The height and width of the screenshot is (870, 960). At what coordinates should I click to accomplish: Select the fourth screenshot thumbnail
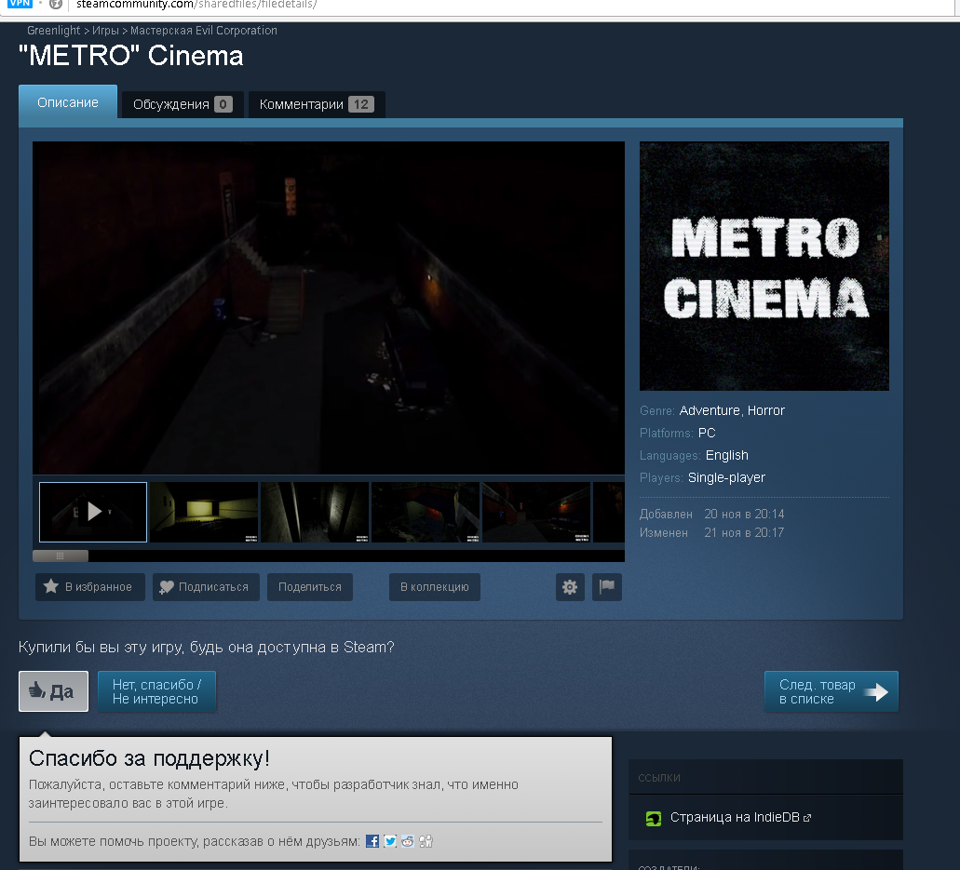[x=426, y=512]
